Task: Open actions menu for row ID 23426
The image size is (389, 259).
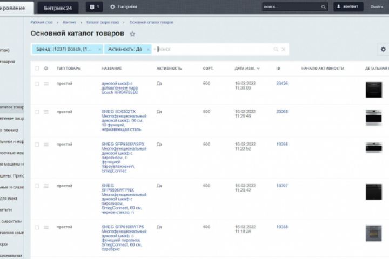Action: click(46, 84)
